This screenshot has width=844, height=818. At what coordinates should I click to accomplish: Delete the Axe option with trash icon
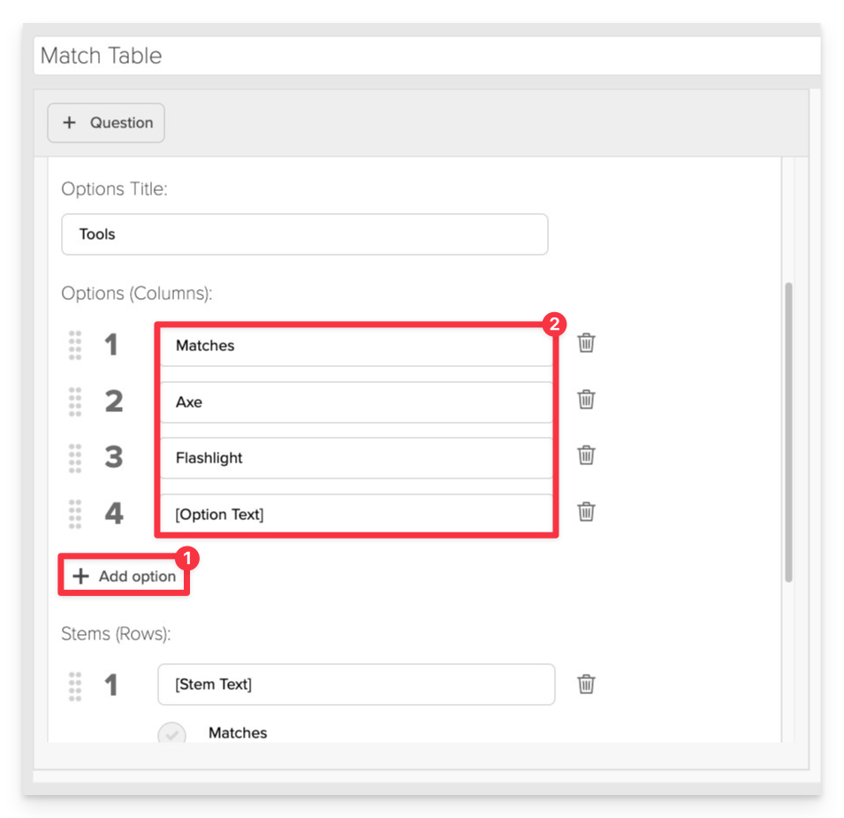(x=586, y=399)
